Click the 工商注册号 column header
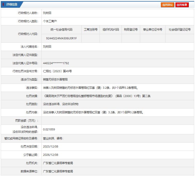The height and width of the screenshot is (177, 196). point(91,30)
